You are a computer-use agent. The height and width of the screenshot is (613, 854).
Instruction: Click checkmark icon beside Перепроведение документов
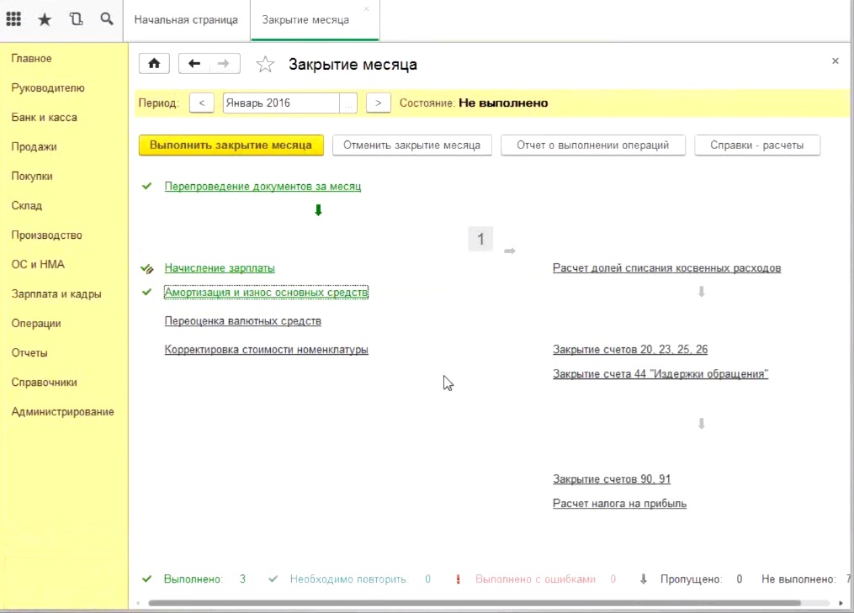(146, 186)
